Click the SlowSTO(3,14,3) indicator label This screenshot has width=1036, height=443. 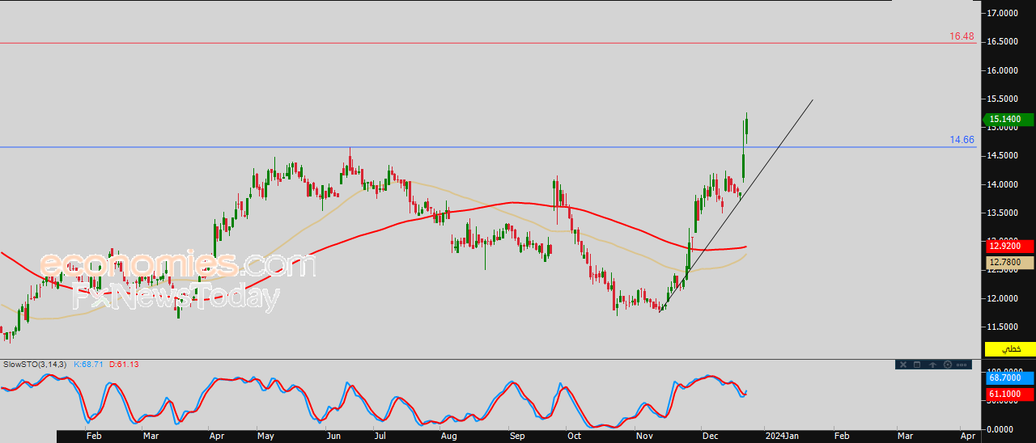(x=35, y=365)
